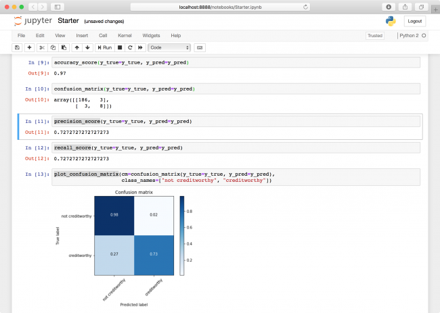
Task: Open the command palette keyboard icon
Action: (200, 47)
